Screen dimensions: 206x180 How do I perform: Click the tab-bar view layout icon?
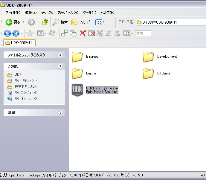[127, 33]
